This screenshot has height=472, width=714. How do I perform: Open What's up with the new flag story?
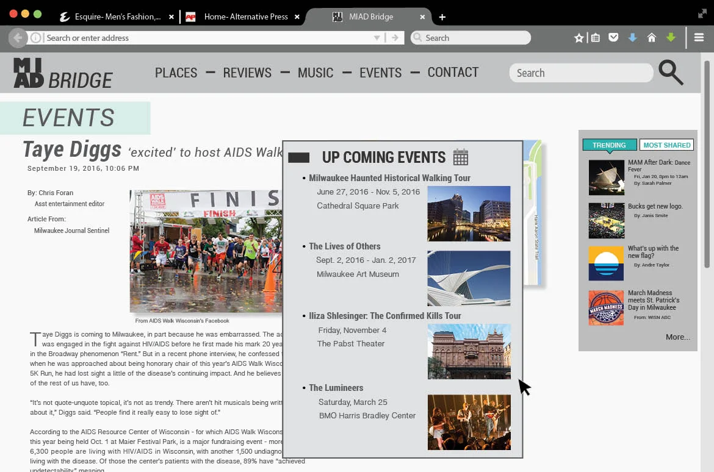point(653,252)
